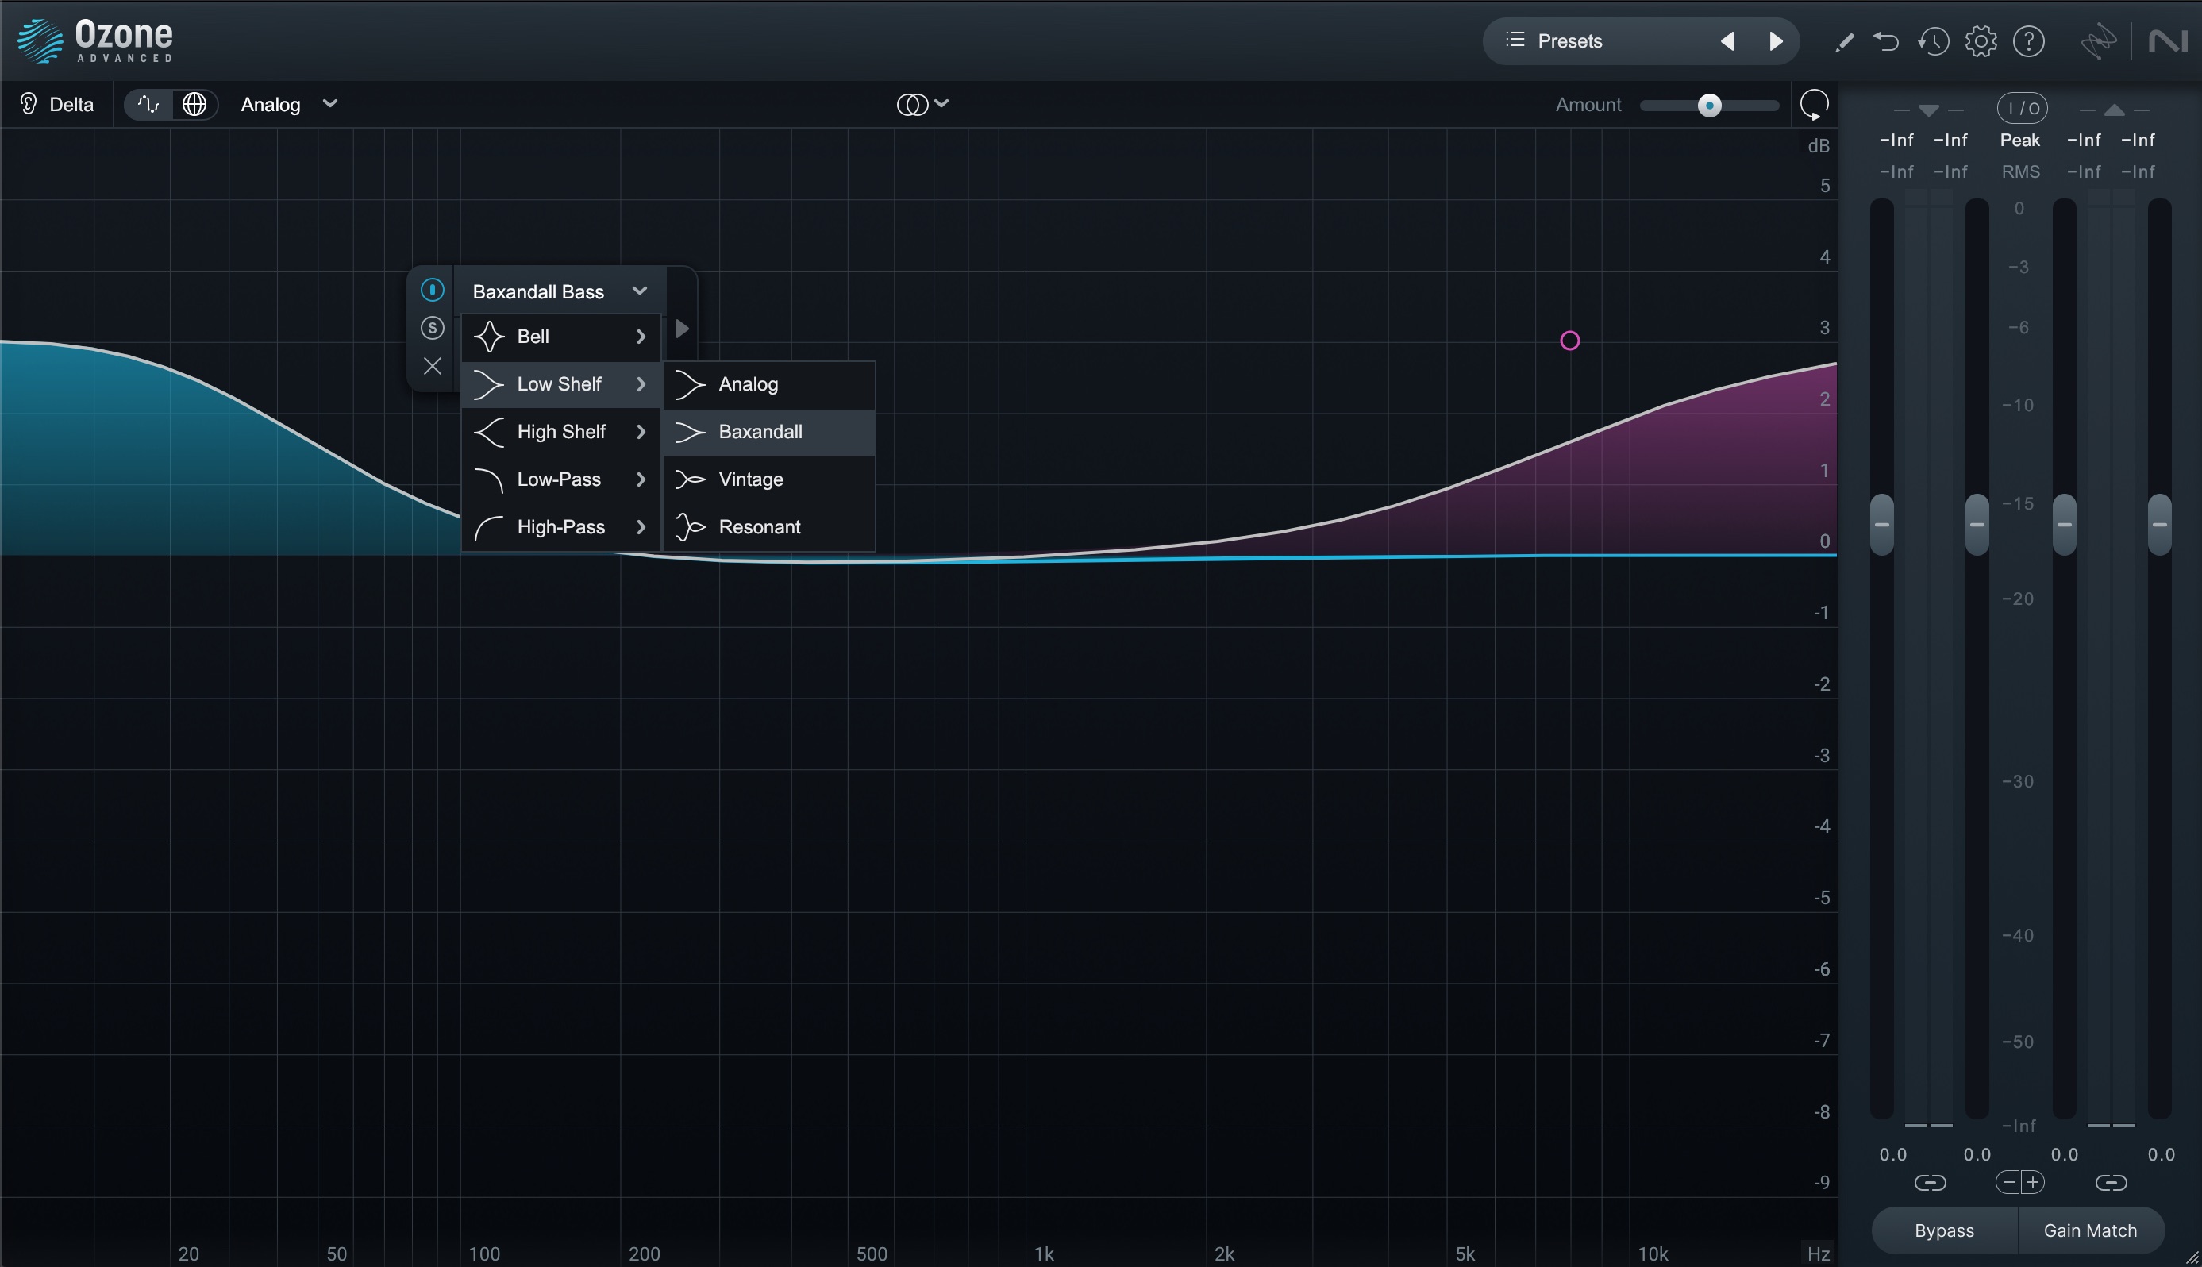Image resolution: width=2202 pixels, height=1267 pixels.
Task: Click the last output gain value 0.0
Action: pyautogui.click(x=2161, y=1155)
